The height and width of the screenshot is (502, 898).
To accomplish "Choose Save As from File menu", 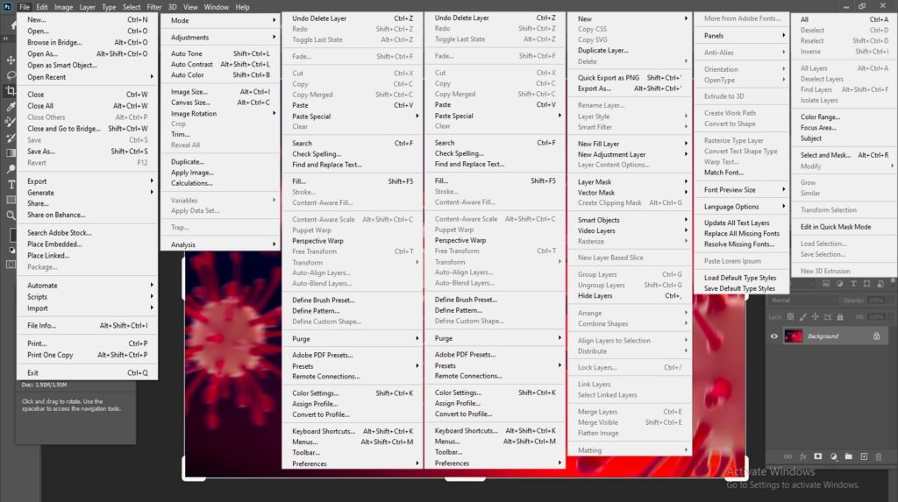I will [88, 151].
